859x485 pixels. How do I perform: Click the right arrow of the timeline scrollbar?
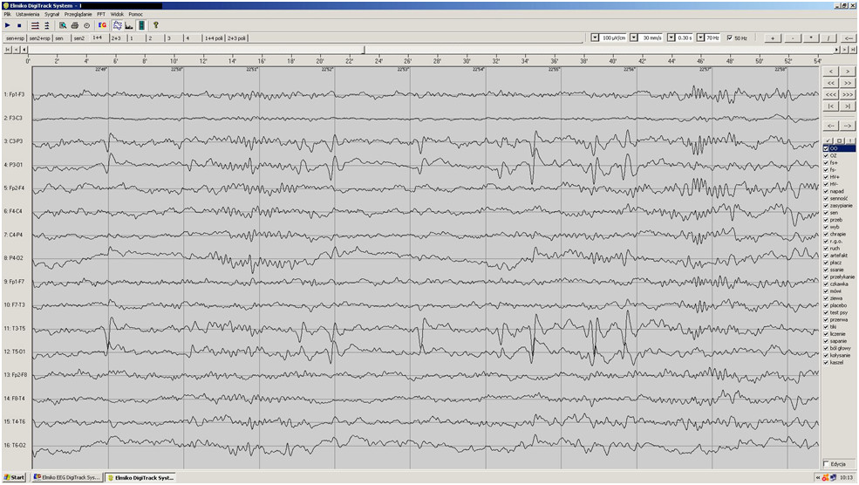[x=836, y=50]
